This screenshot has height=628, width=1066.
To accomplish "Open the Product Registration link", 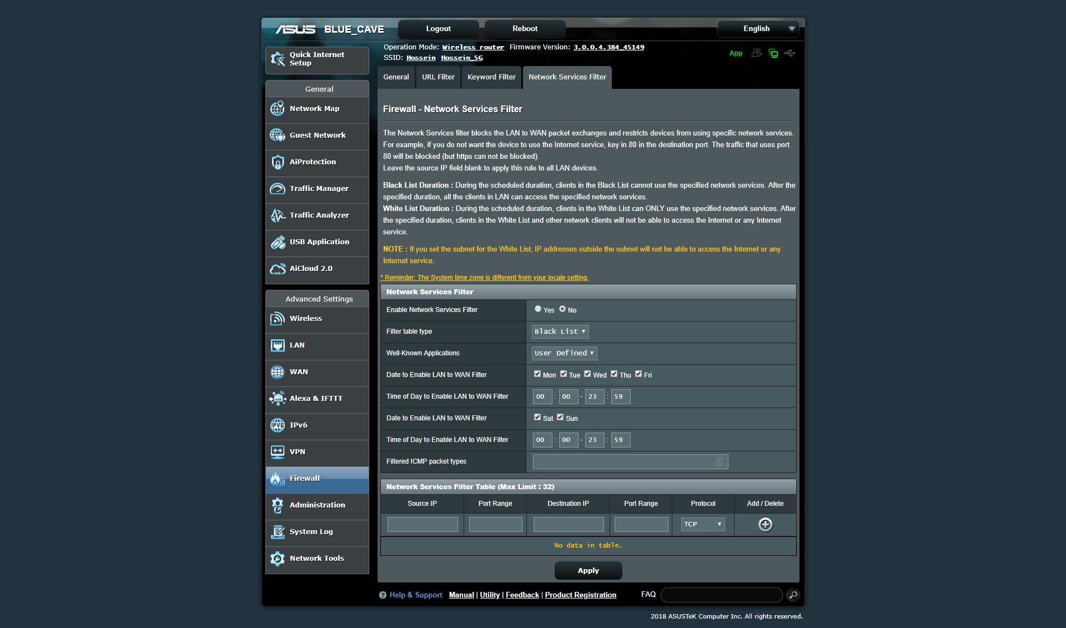I will click(580, 595).
